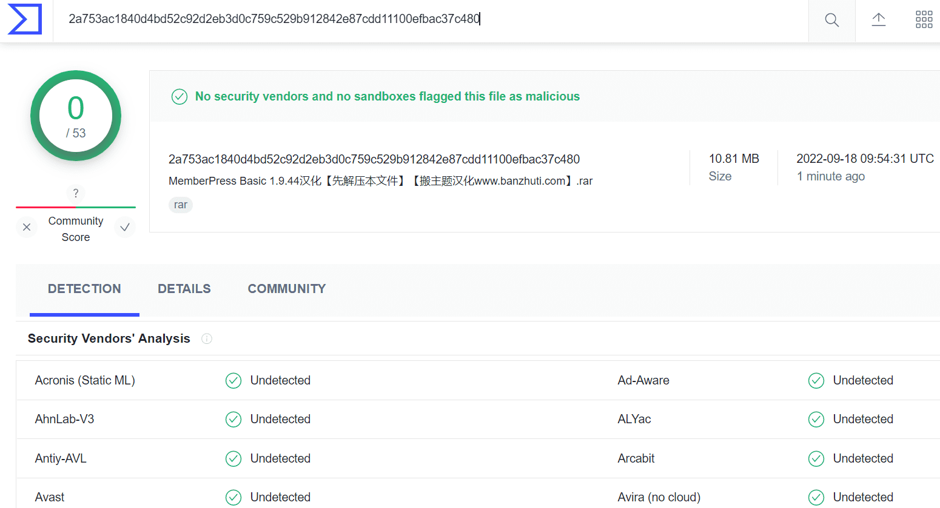Select the DETECTION tab
Viewport: 940px width, 508px height.
pos(84,289)
